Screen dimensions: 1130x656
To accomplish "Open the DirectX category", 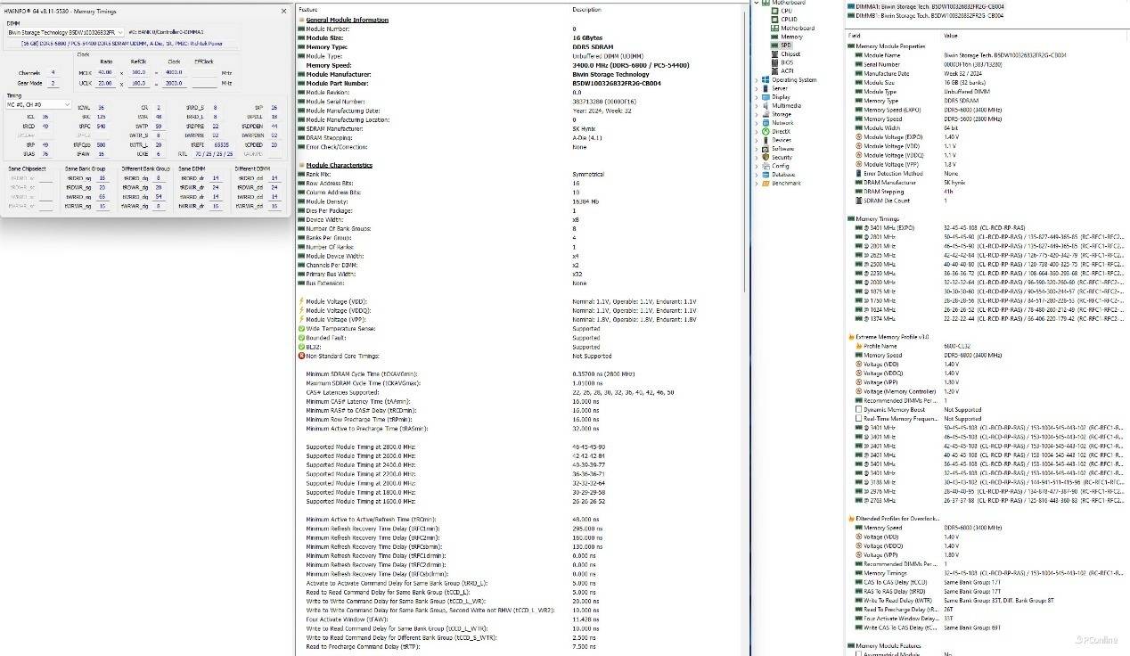I will click(781, 132).
